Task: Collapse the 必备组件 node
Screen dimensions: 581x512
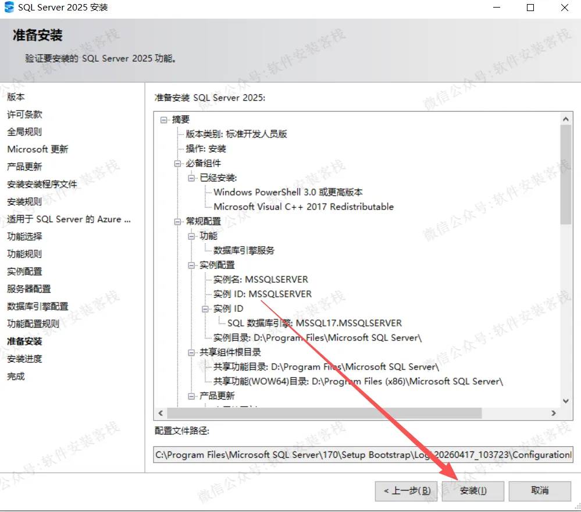Action: [177, 163]
